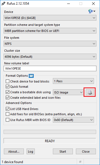Open the Device dropdown showing Win10PESE

pyautogui.click(x=50, y=18)
